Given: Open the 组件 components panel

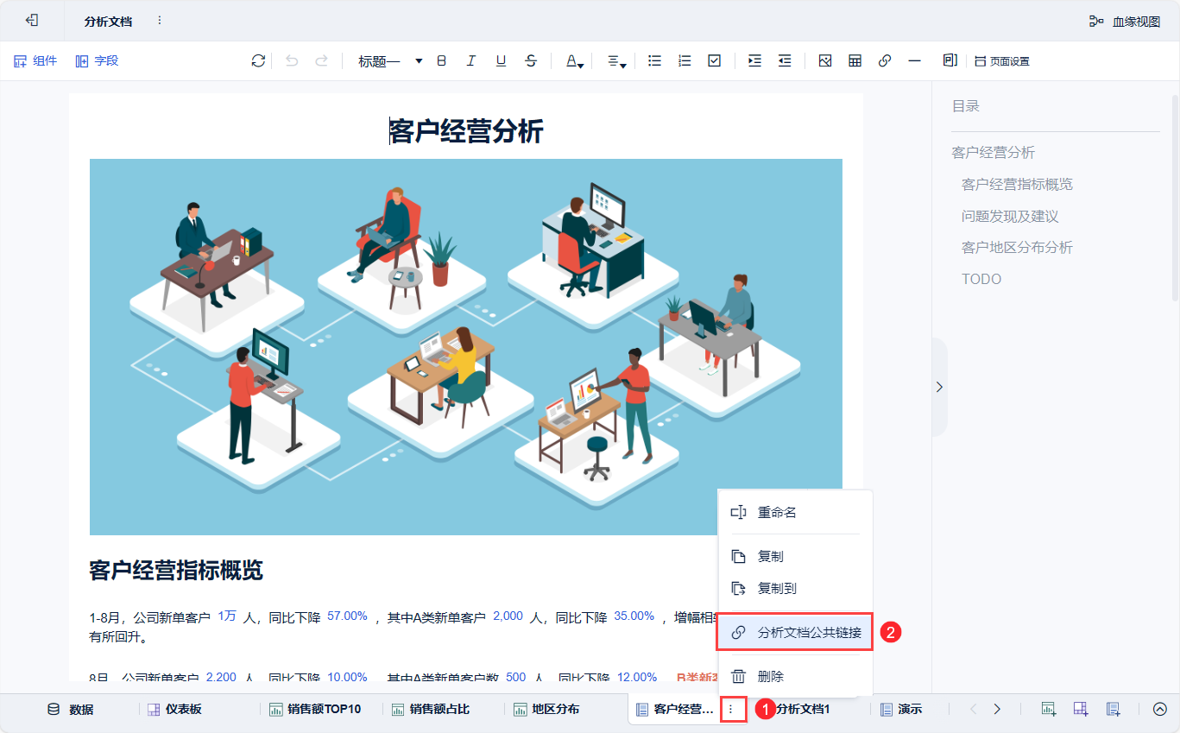Looking at the screenshot, I should click(35, 60).
